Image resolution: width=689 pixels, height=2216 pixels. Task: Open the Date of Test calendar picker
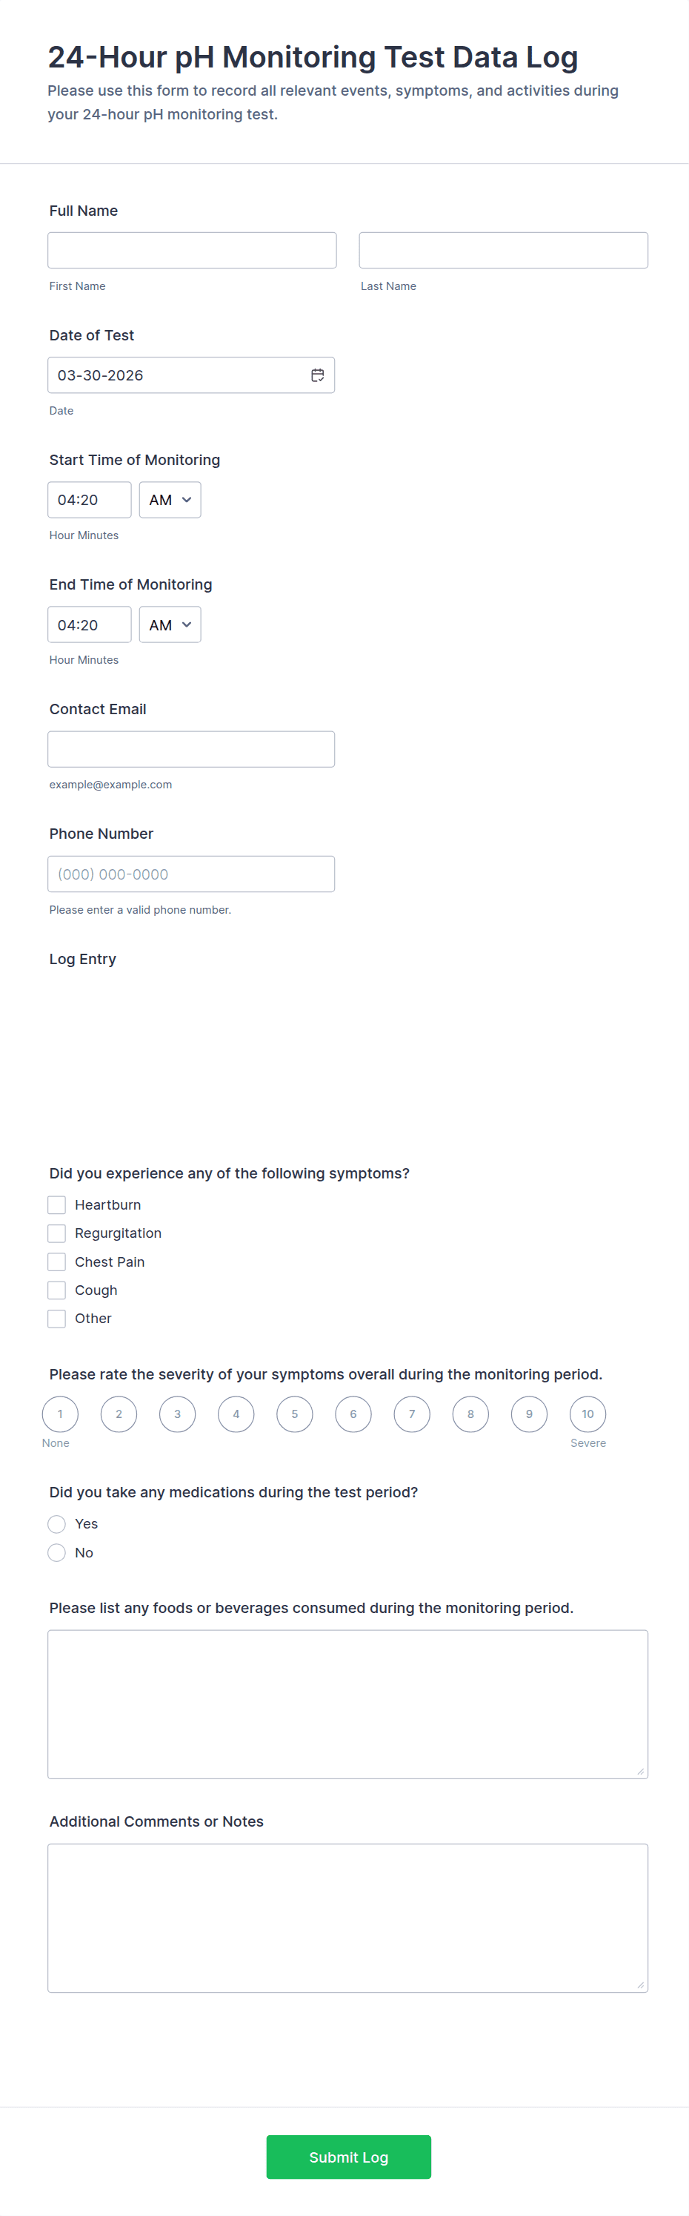click(x=316, y=375)
